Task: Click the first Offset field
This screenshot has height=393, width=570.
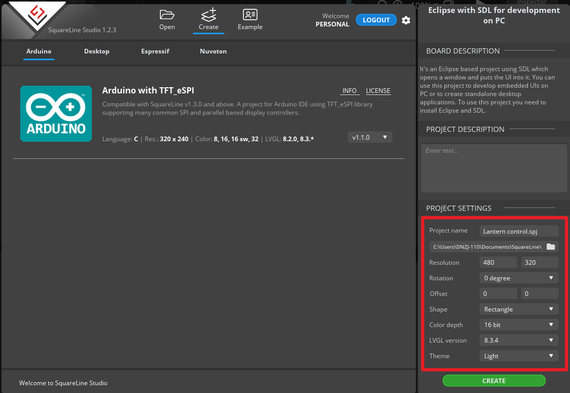Action: 498,294
